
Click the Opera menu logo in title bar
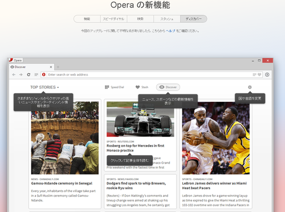pos(16,60)
